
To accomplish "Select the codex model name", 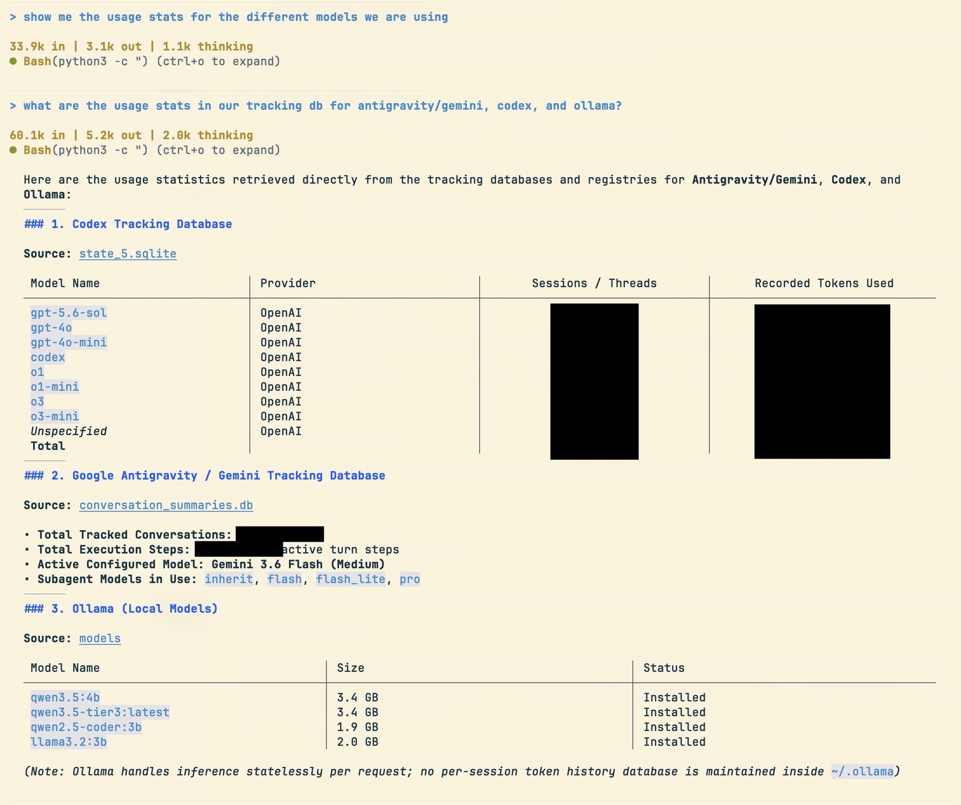I will (48, 357).
